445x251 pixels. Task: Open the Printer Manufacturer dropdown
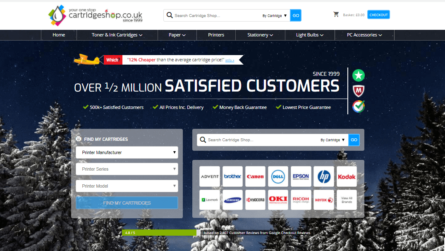[127, 152]
